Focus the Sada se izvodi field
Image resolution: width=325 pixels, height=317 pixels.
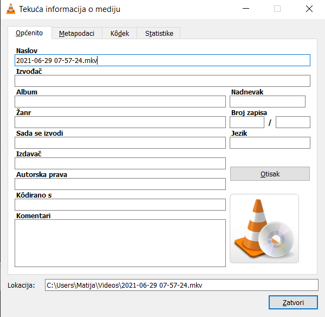(x=120, y=143)
